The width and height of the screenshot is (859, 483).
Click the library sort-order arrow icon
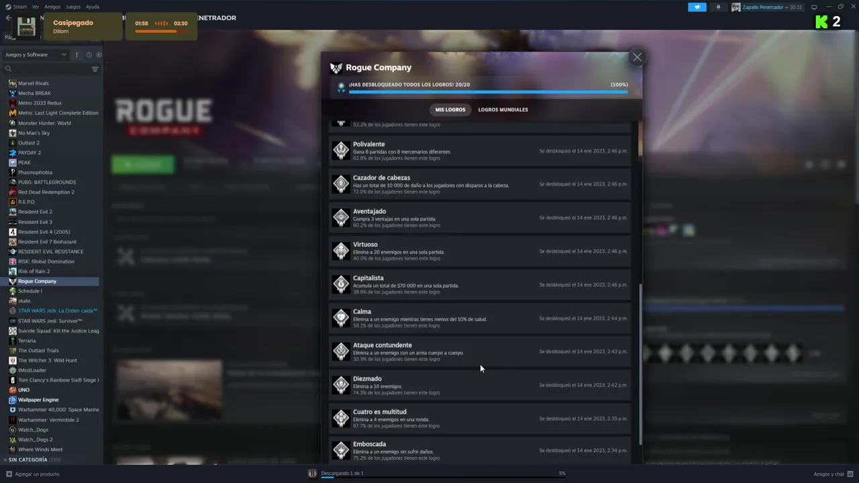[x=77, y=54]
